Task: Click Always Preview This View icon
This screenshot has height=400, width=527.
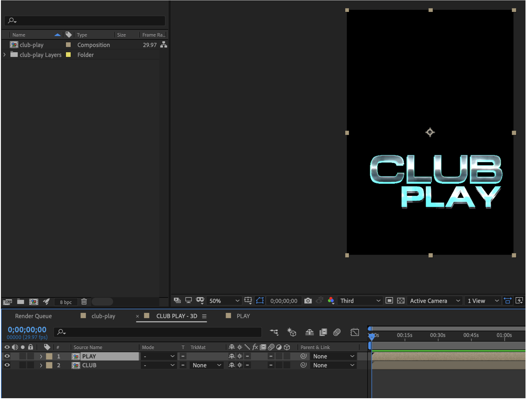Action: click(x=177, y=300)
